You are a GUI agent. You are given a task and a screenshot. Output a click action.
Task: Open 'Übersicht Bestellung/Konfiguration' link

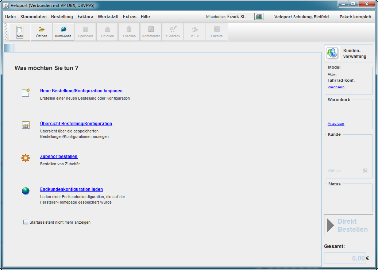76,124
